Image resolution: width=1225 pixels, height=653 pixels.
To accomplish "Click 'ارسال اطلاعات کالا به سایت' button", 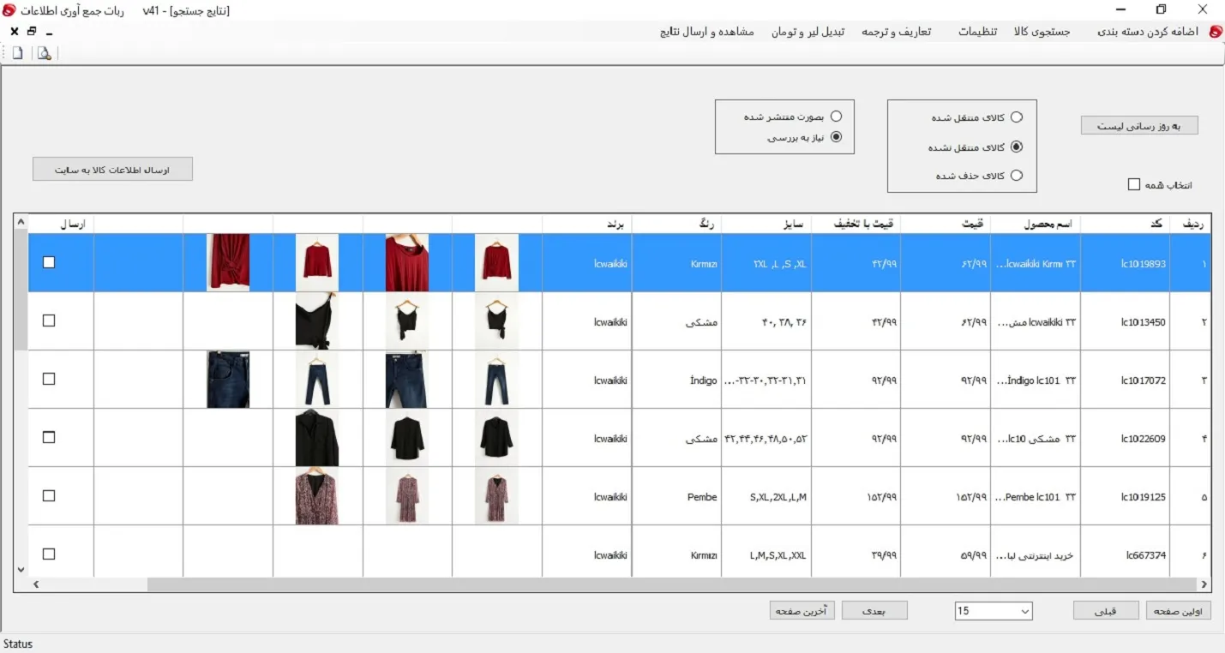I will [x=112, y=170].
